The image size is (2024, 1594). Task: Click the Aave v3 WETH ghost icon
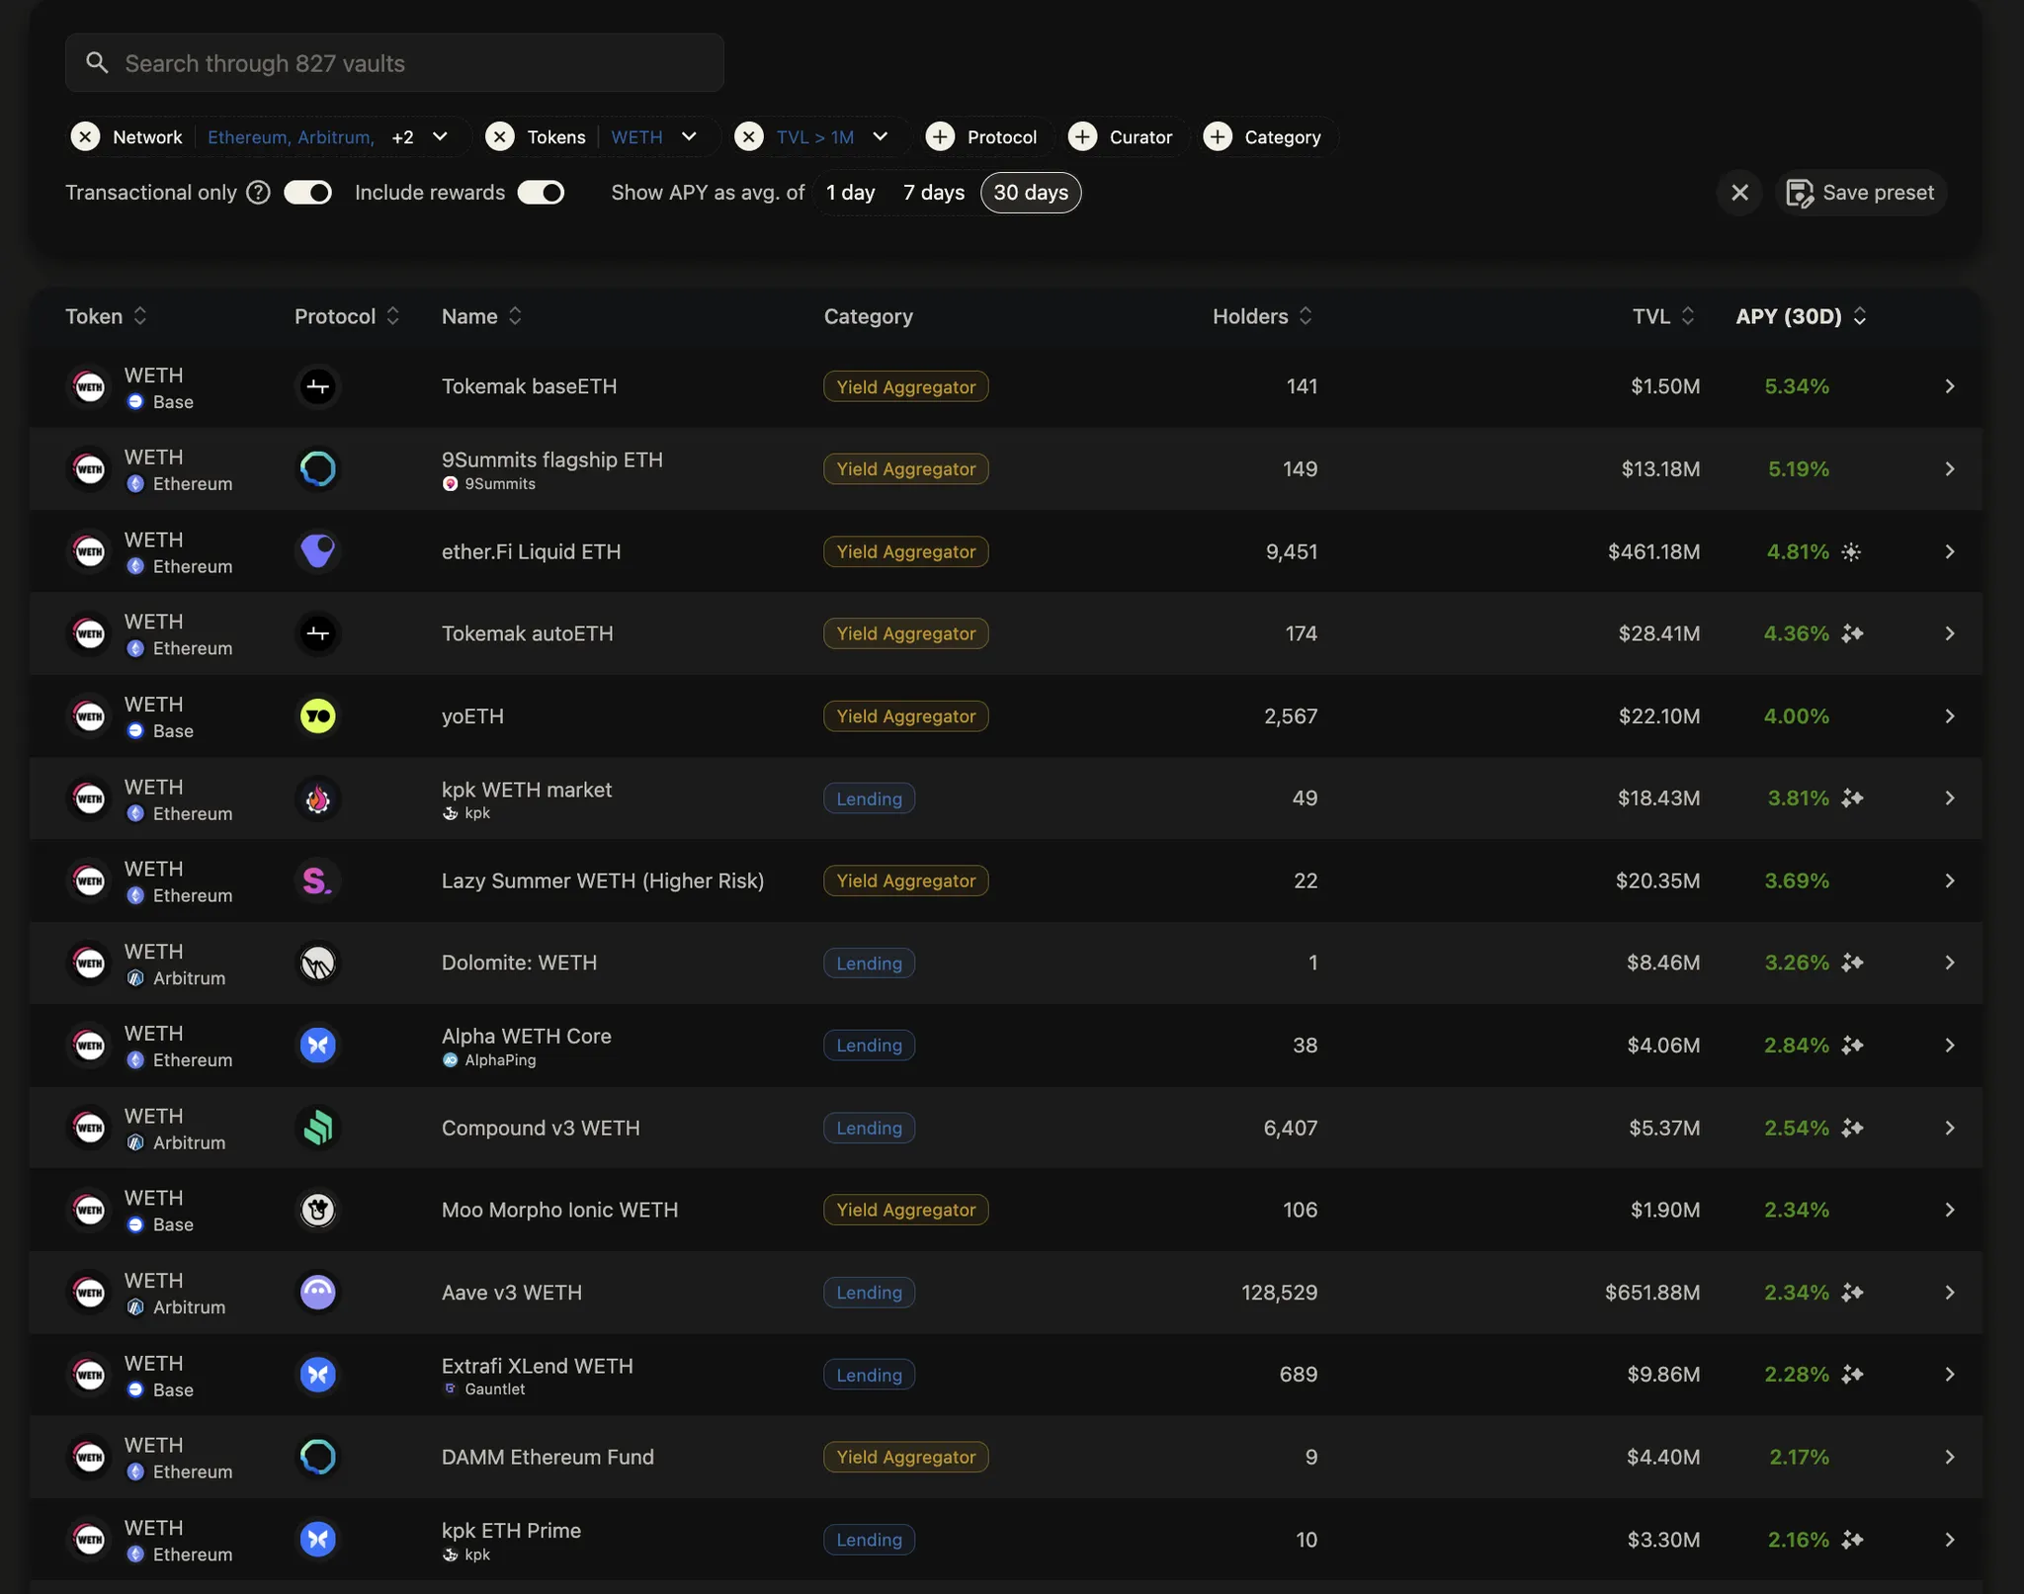[x=317, y=1292]
